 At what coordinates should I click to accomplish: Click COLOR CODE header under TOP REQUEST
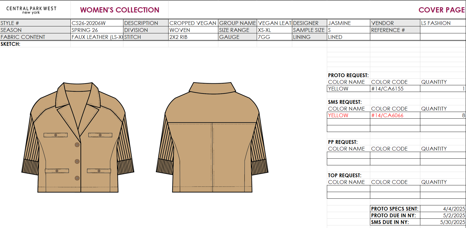389,182
